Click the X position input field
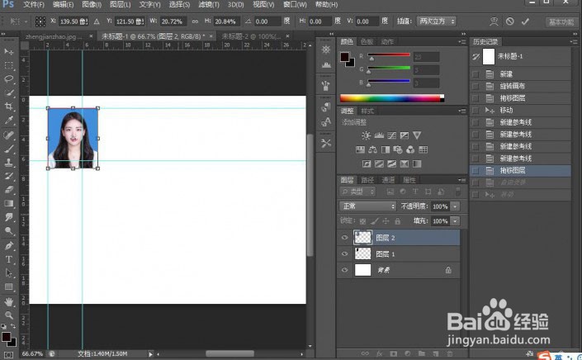Viewport: 582px width, 360px height. coord(73,21)
